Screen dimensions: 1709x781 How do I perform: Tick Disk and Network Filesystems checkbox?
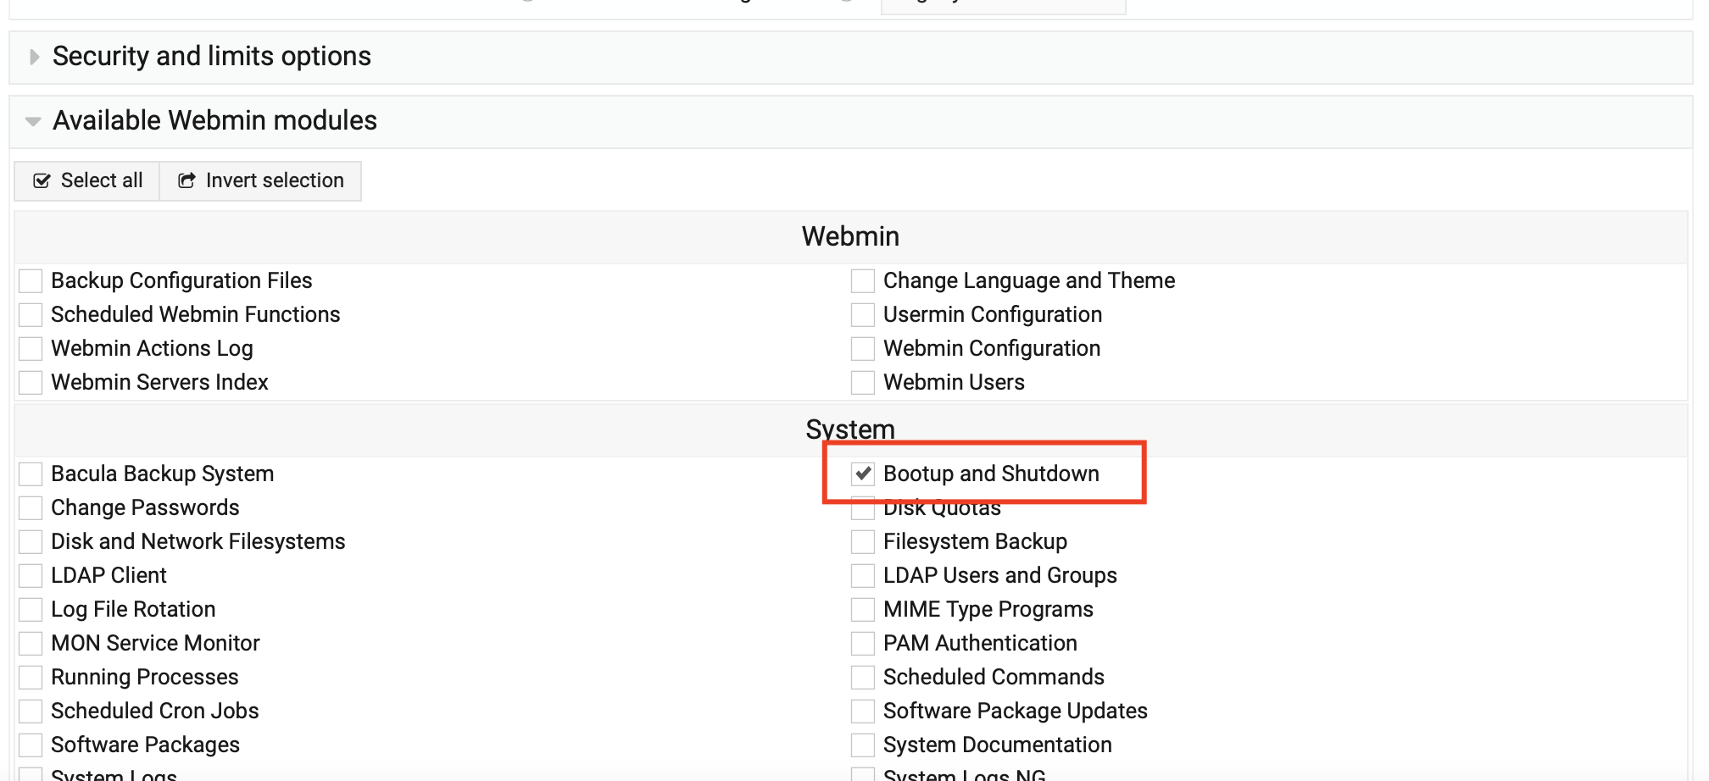click(31, 541)
